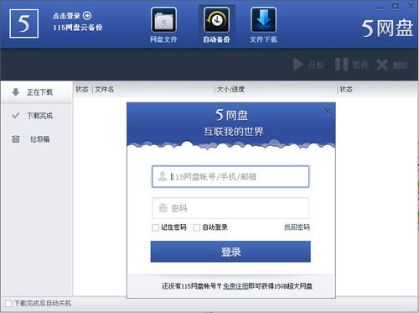Viewport: 419px width, 313px height.
Task: Click the login arrow icon beside 点击登录
Action: tap(87, 16)
